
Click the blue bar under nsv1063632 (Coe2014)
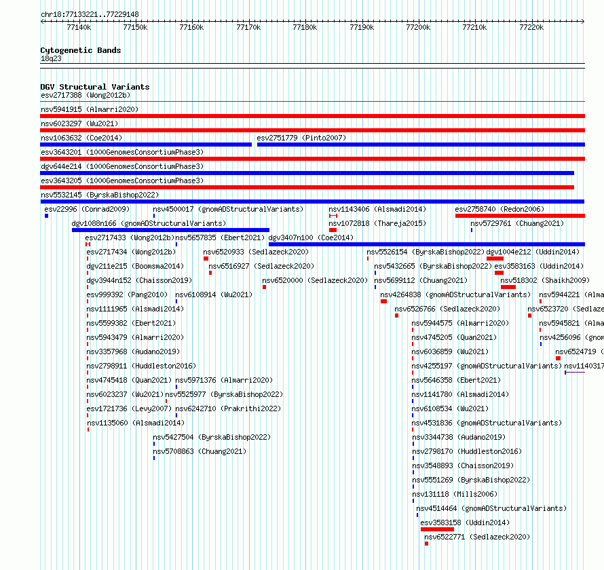146,145
